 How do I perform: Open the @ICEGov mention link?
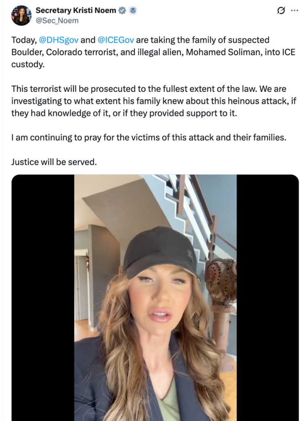coord(116,40)
